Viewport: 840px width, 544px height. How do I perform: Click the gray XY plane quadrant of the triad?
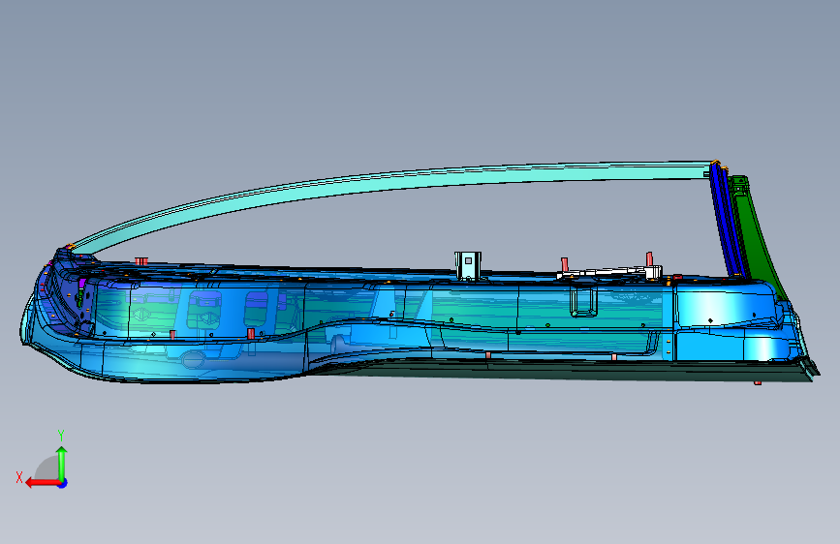click(47, 468)
